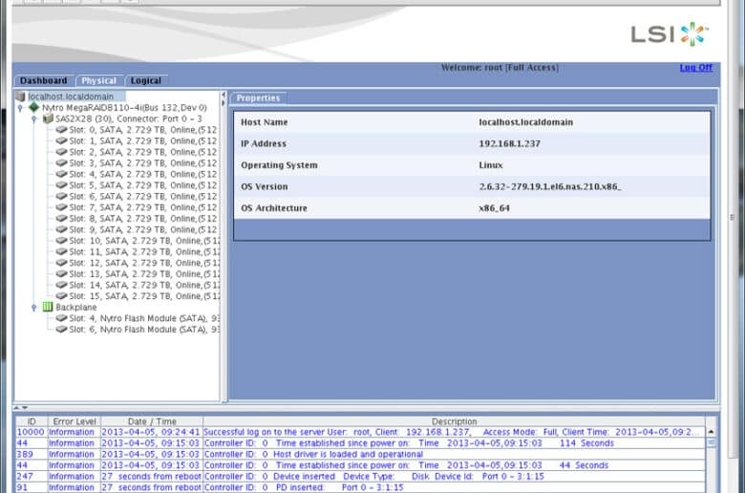Select Nytro MegaRAID8110-4i controller label
Viewport: 745px width, 493px height.
coord(124,107)
